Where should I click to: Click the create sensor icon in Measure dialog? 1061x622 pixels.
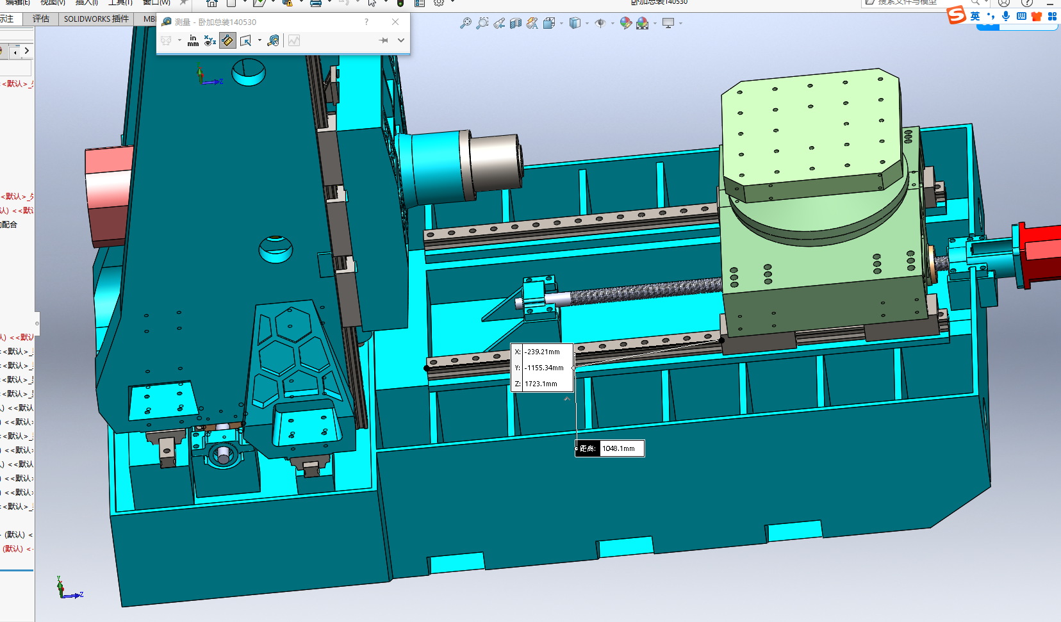pos(294,40)
